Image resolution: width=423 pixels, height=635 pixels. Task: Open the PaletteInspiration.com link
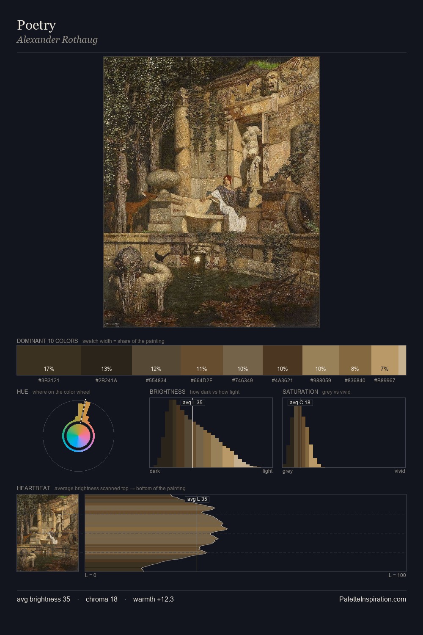pos(373,599)
